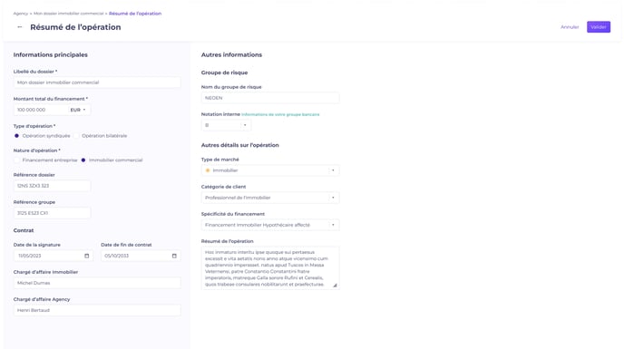Viewport: 624px width, 349px height.
Task: Click the Libellé du dossier input field
Action: point(97,82)
